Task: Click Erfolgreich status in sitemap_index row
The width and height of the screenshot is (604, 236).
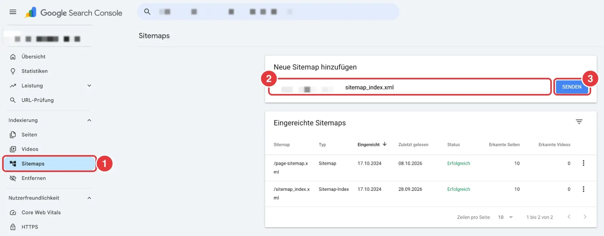Action: (459, 189)
